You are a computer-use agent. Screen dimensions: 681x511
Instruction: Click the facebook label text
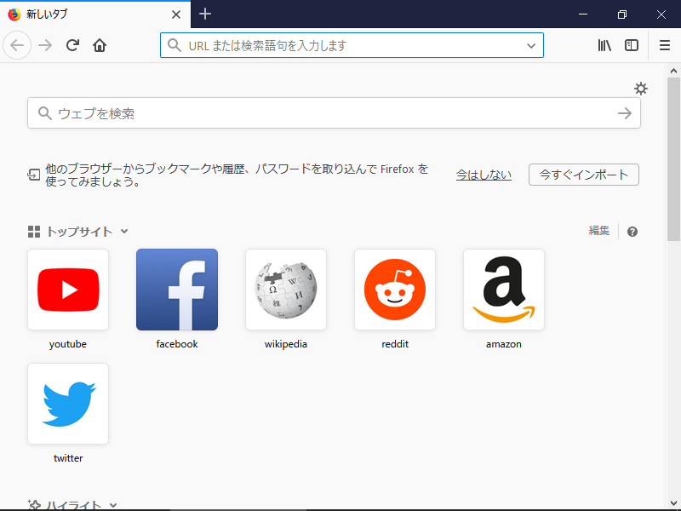177,344
